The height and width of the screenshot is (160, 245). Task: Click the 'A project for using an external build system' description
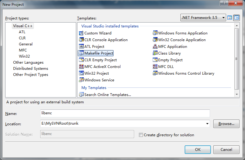click(45, 102)
